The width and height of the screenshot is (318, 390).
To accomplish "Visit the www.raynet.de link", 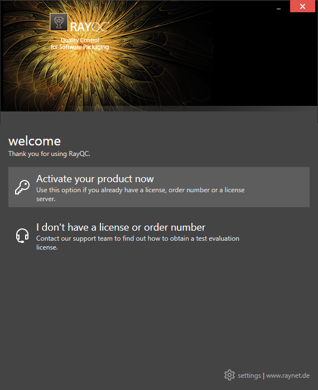I will pos(288,376).
